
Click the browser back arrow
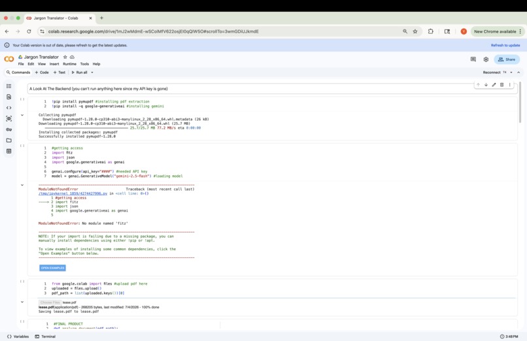(7, 31)
